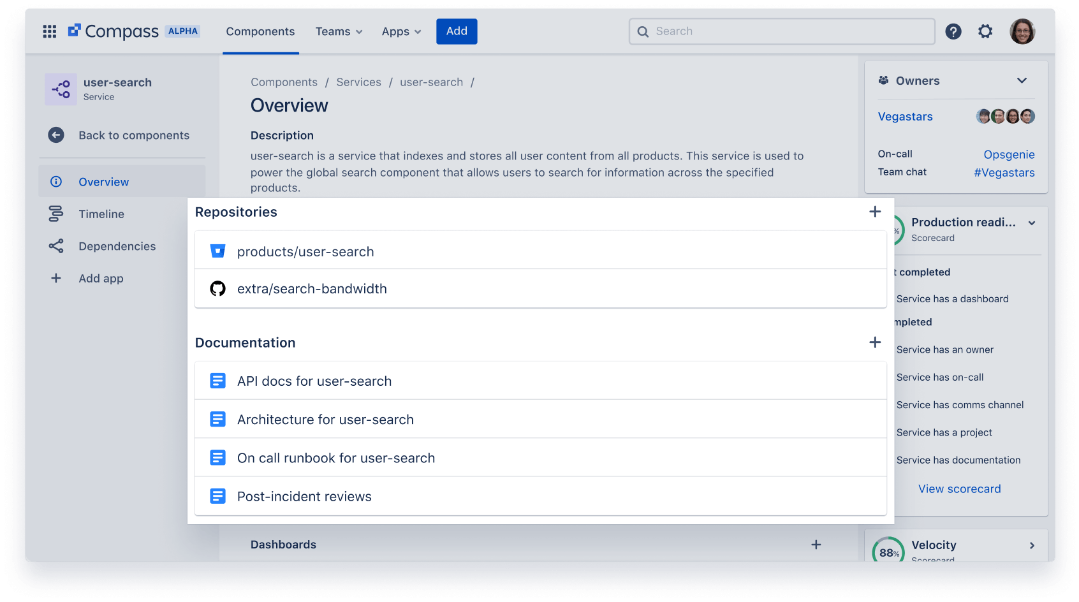
Task: Click the Owners panel people icon
Action: pos(883,80)
